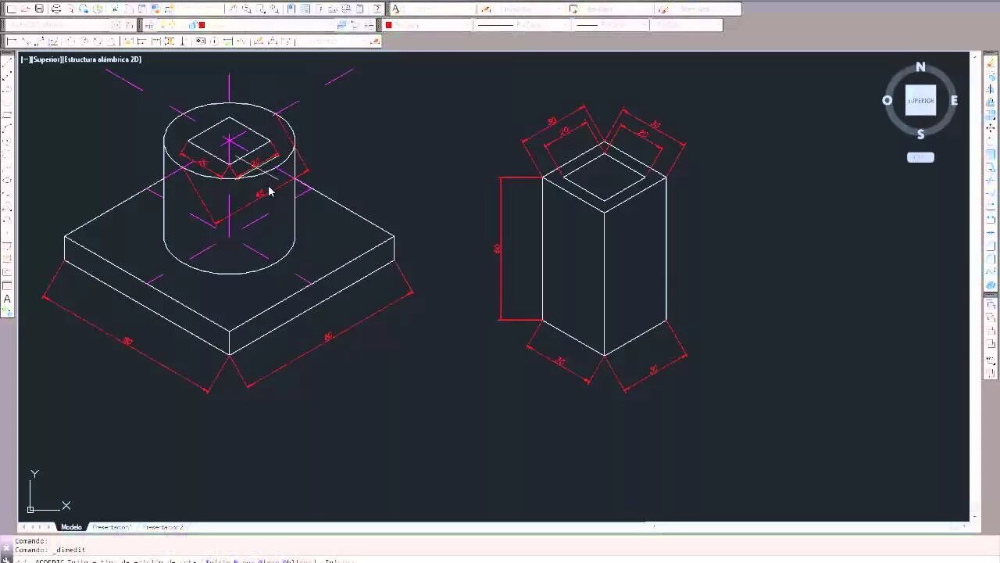Image resolution: width=1000 pixels, height=563 pixels.
Task: Click the S direction on the ViewCube
Action: (920, 134)
